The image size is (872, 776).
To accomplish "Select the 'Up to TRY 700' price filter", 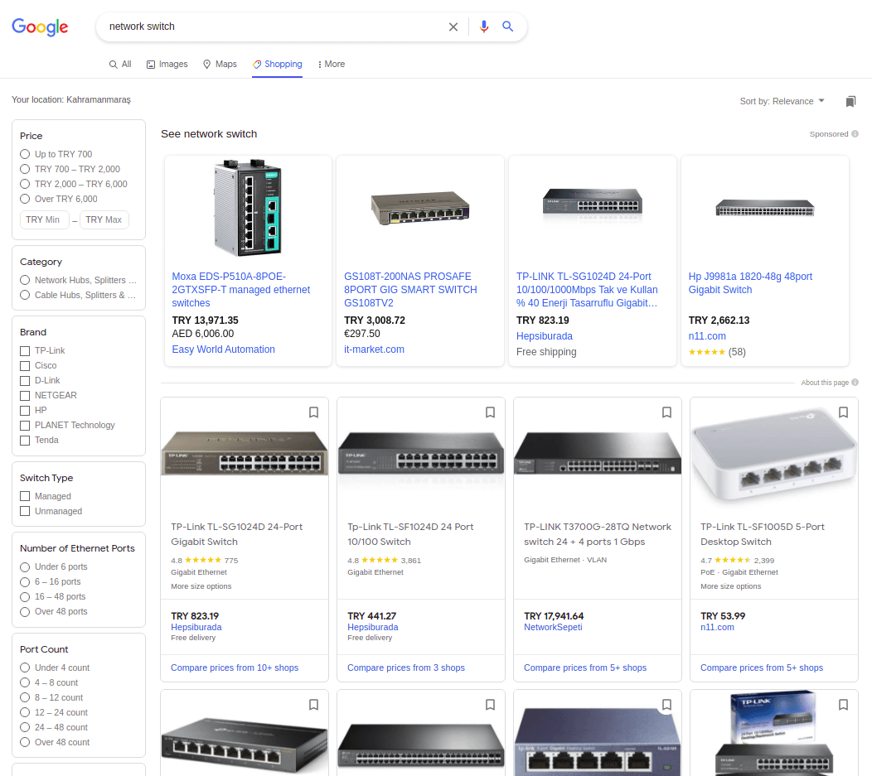I will pos(25,154).
